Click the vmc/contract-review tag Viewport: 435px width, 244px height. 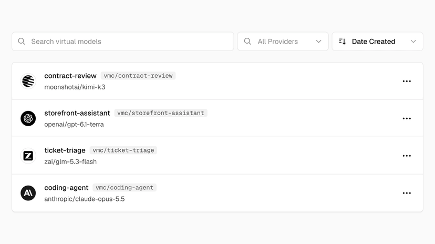(138, 76)
